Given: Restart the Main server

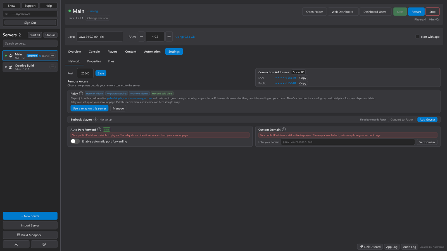Looking at the screenshot, I should (416, 12).
